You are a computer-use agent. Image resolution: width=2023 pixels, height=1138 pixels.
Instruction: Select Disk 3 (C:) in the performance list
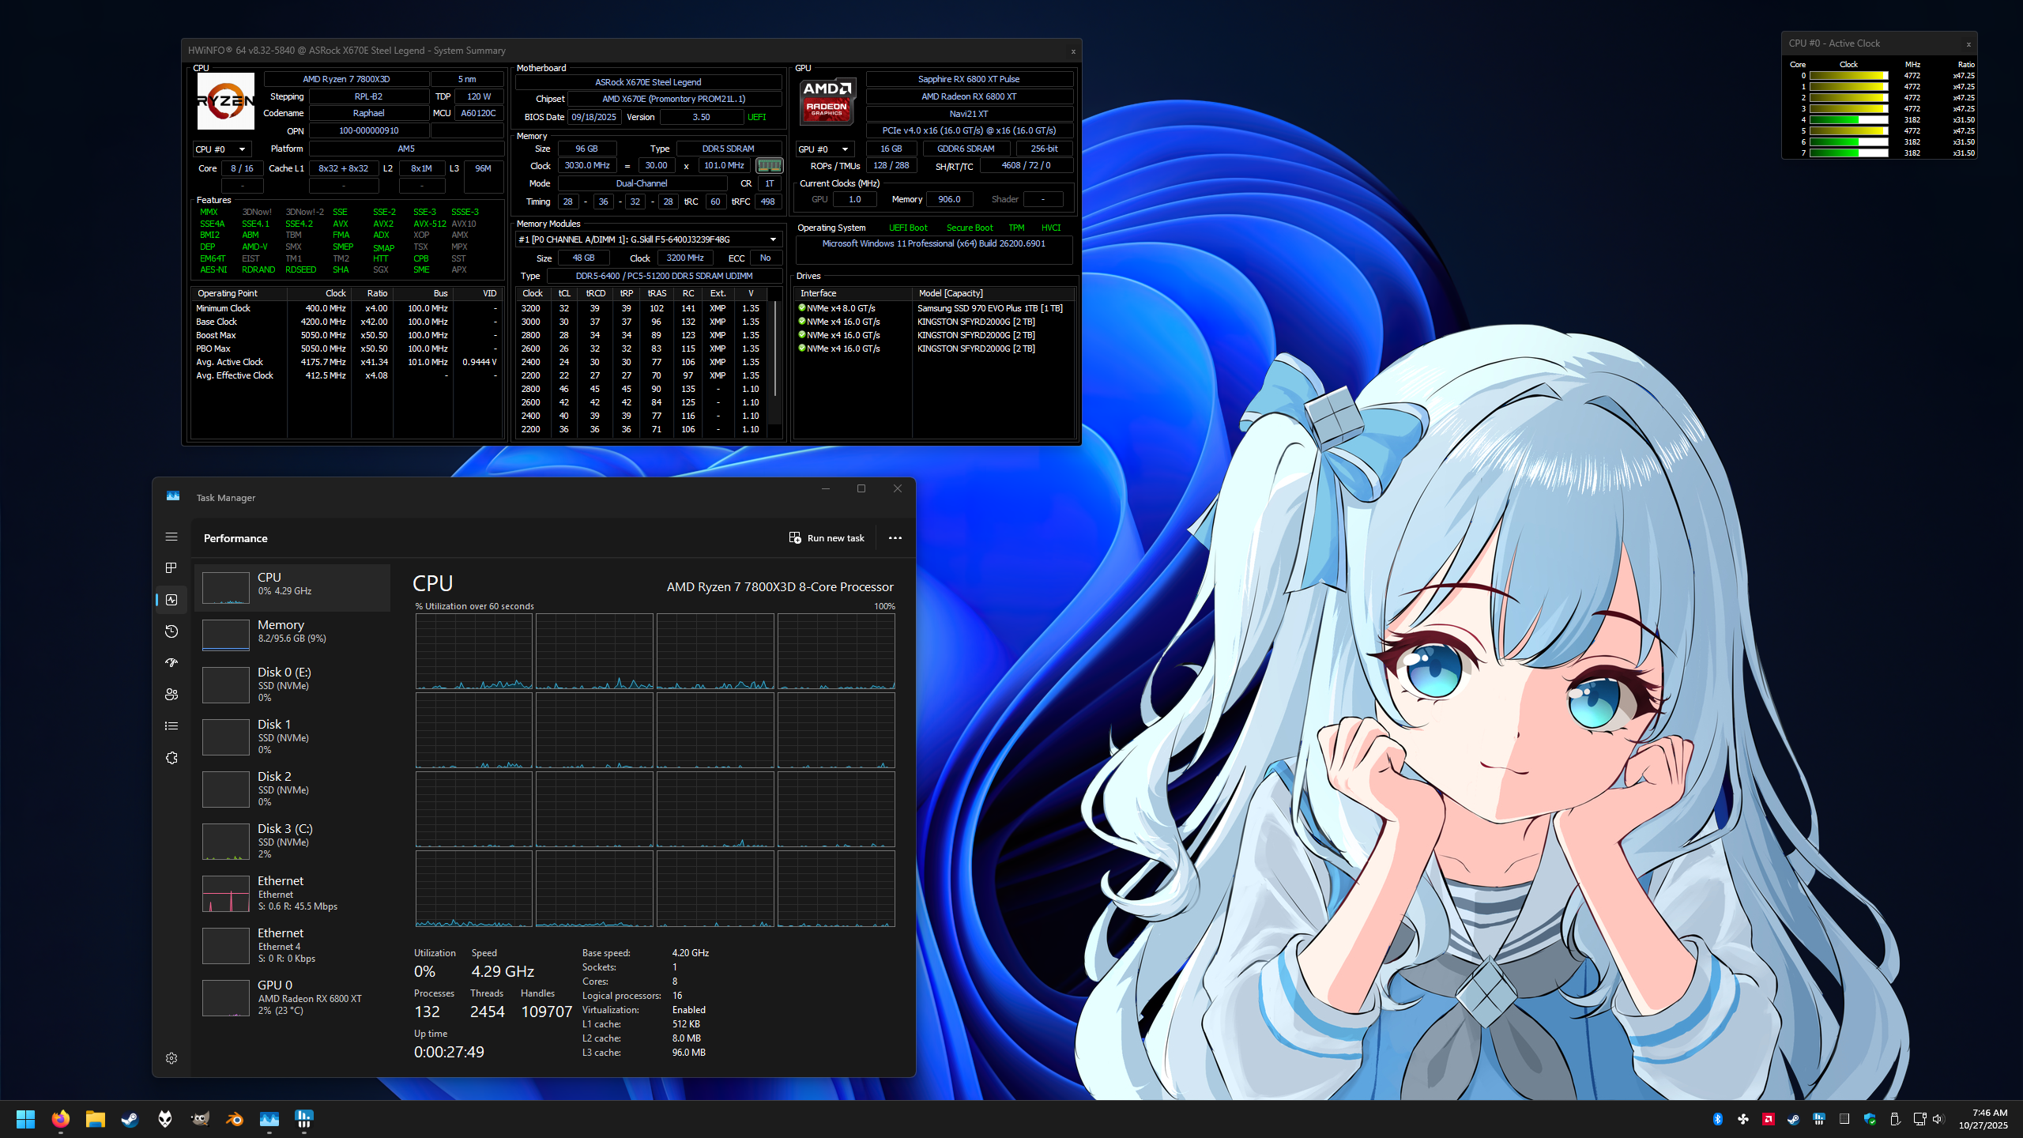pos(292,840)
